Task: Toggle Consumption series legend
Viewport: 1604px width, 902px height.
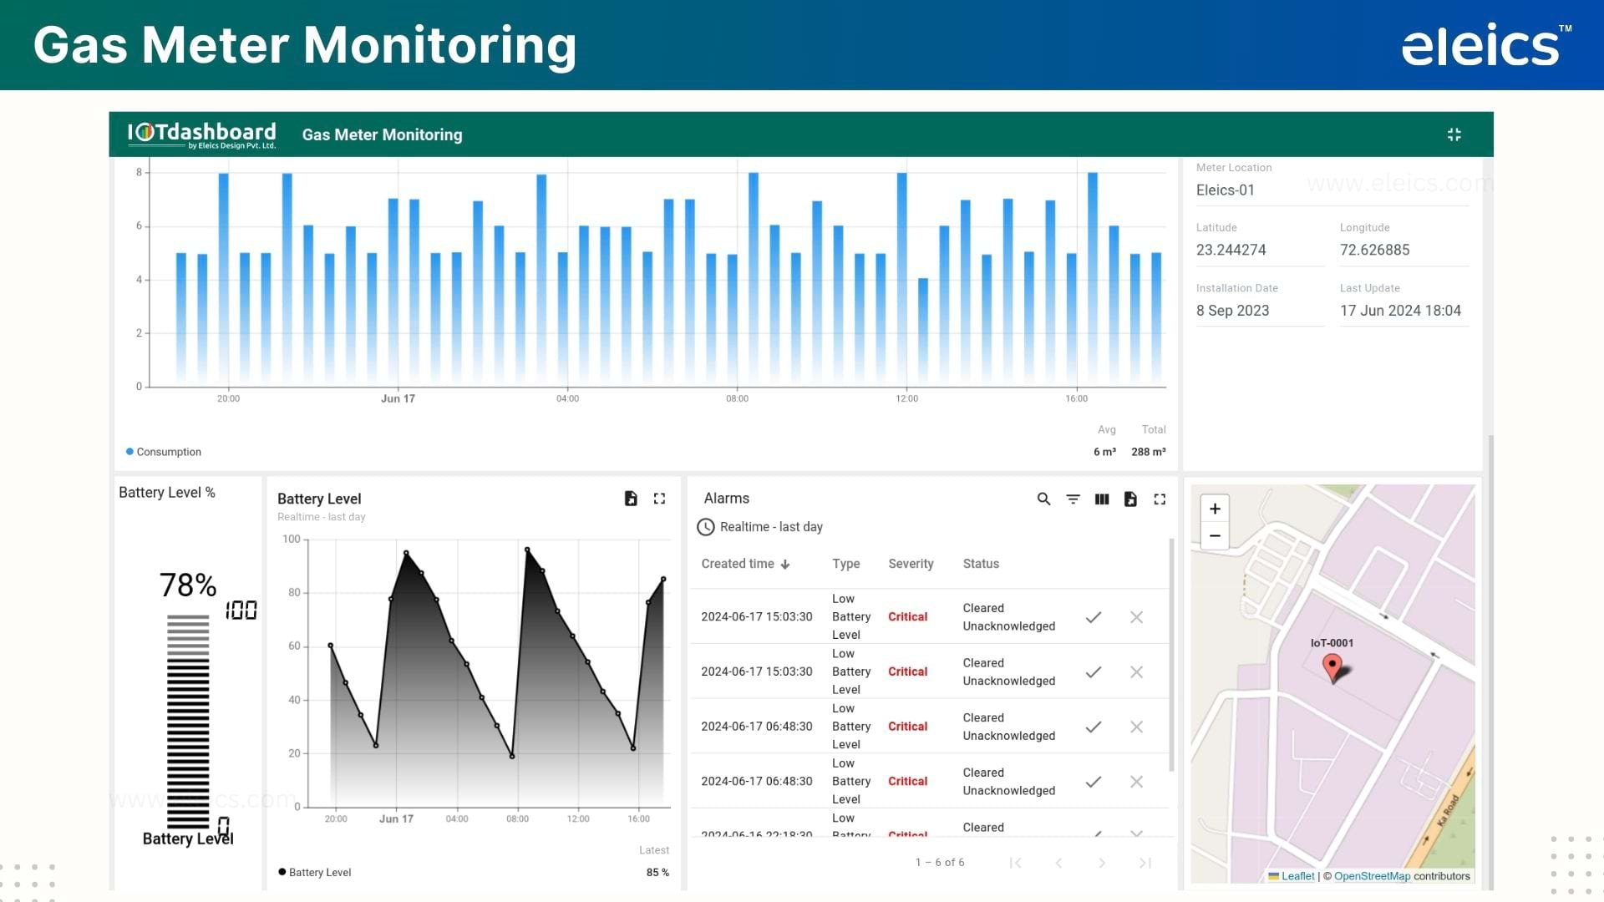Action: (x=164, y=452)
